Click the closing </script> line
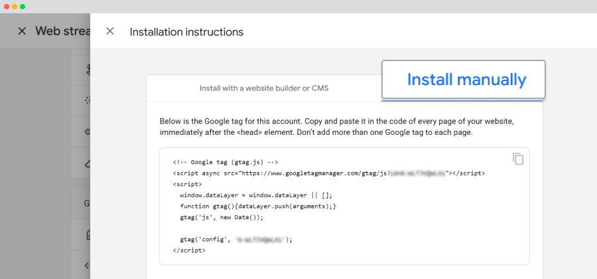 tap(189, 251)
